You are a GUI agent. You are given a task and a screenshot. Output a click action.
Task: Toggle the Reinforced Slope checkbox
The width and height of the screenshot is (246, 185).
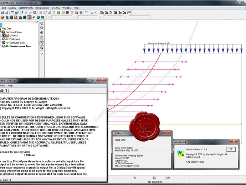[0, 32]
